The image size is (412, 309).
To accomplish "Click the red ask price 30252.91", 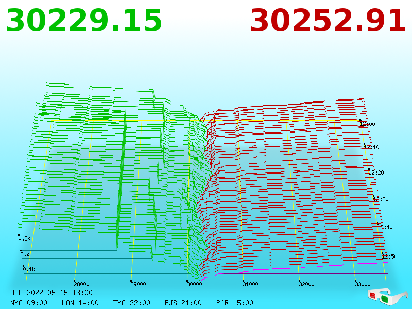I will (328, 21).
